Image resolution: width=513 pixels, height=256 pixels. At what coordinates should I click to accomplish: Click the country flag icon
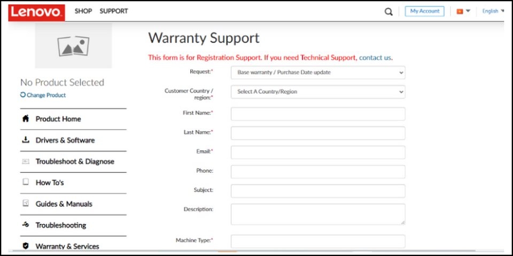(460, 11)
